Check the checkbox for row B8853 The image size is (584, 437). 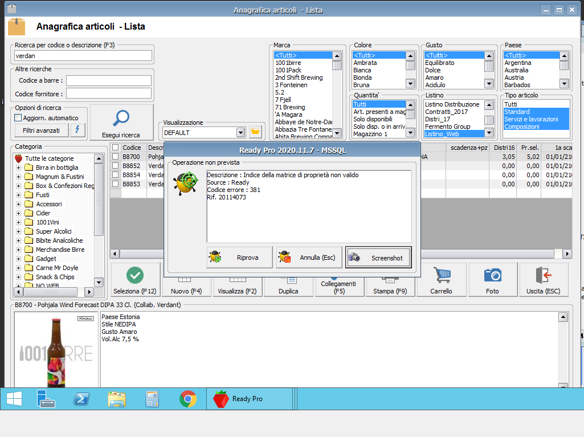[116, 184]
